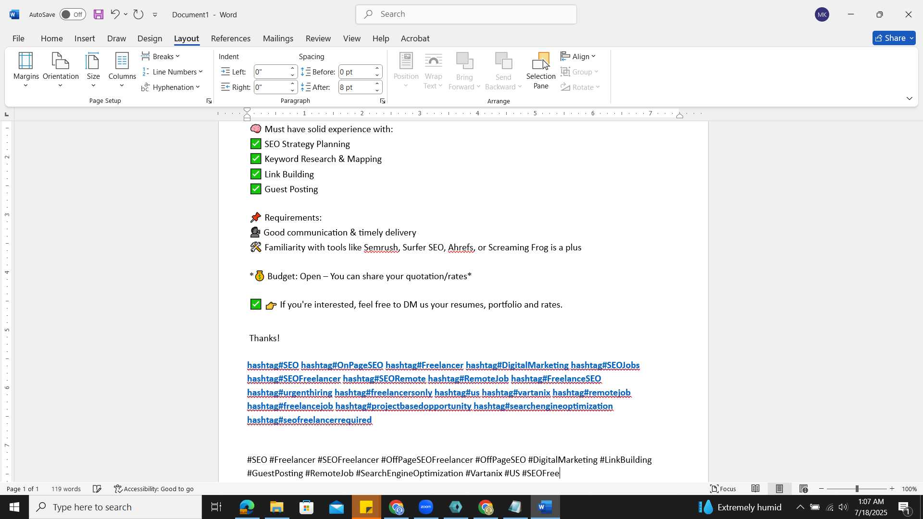Screen dimensions: 923x519
Task: Switch to Web Layout view
Action: click(803, 489)
